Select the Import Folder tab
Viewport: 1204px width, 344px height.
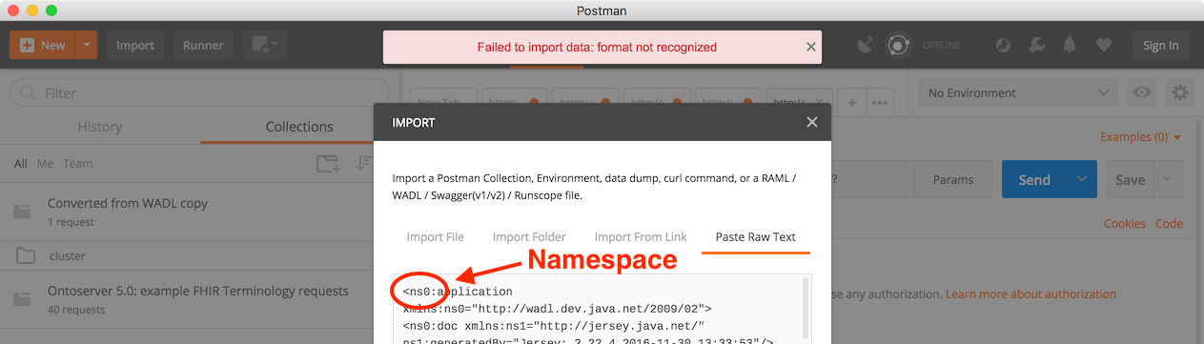tap(529, 236)
